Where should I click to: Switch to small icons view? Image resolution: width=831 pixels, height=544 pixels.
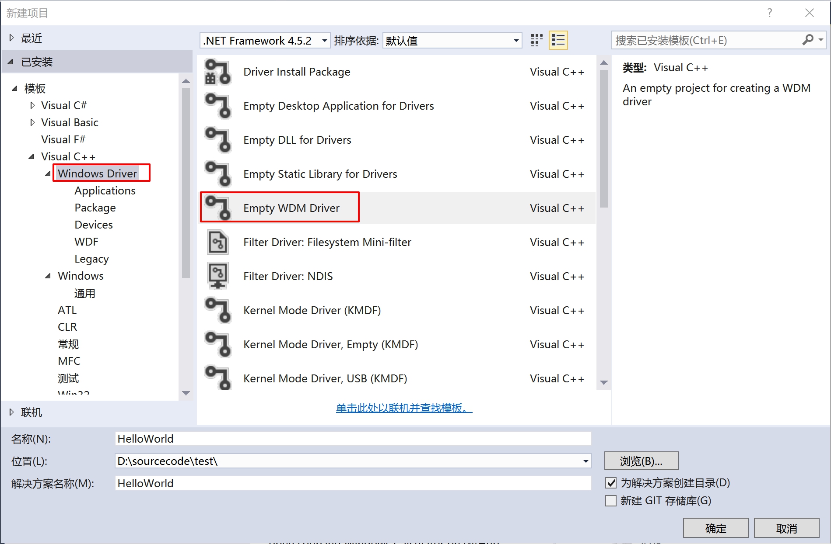pos(536,40)
